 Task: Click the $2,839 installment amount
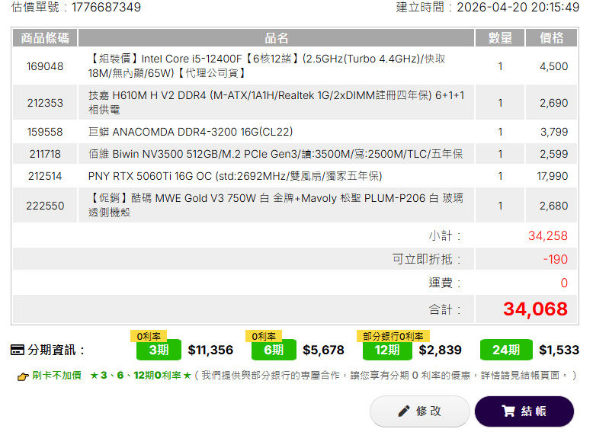[x=441, y=350]
